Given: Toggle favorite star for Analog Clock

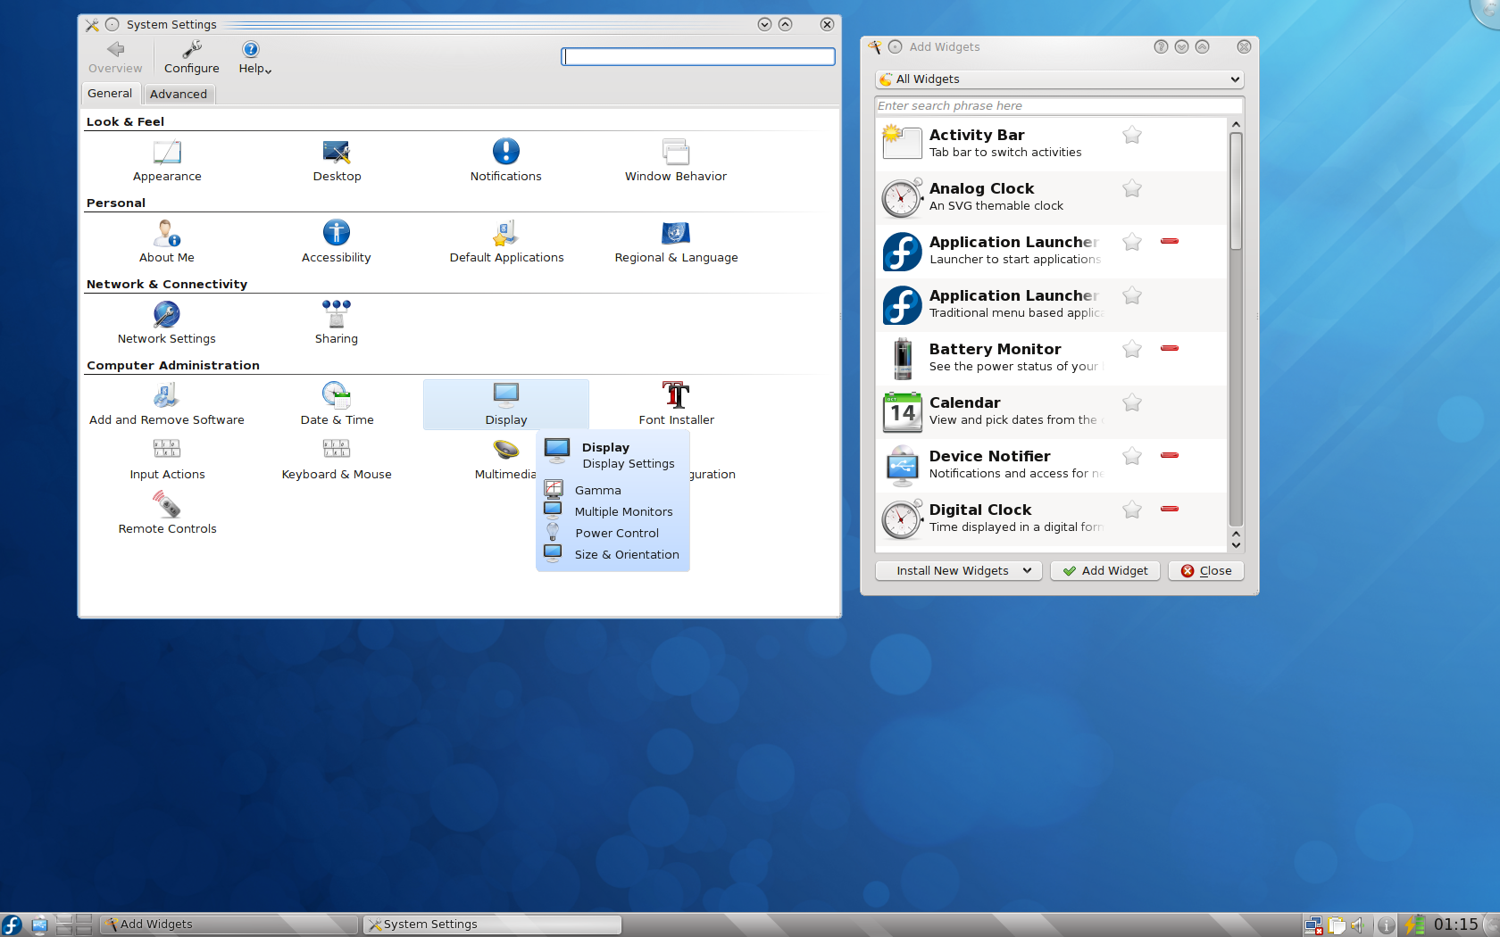Looking at the screenshot, I should [1132, 188].
